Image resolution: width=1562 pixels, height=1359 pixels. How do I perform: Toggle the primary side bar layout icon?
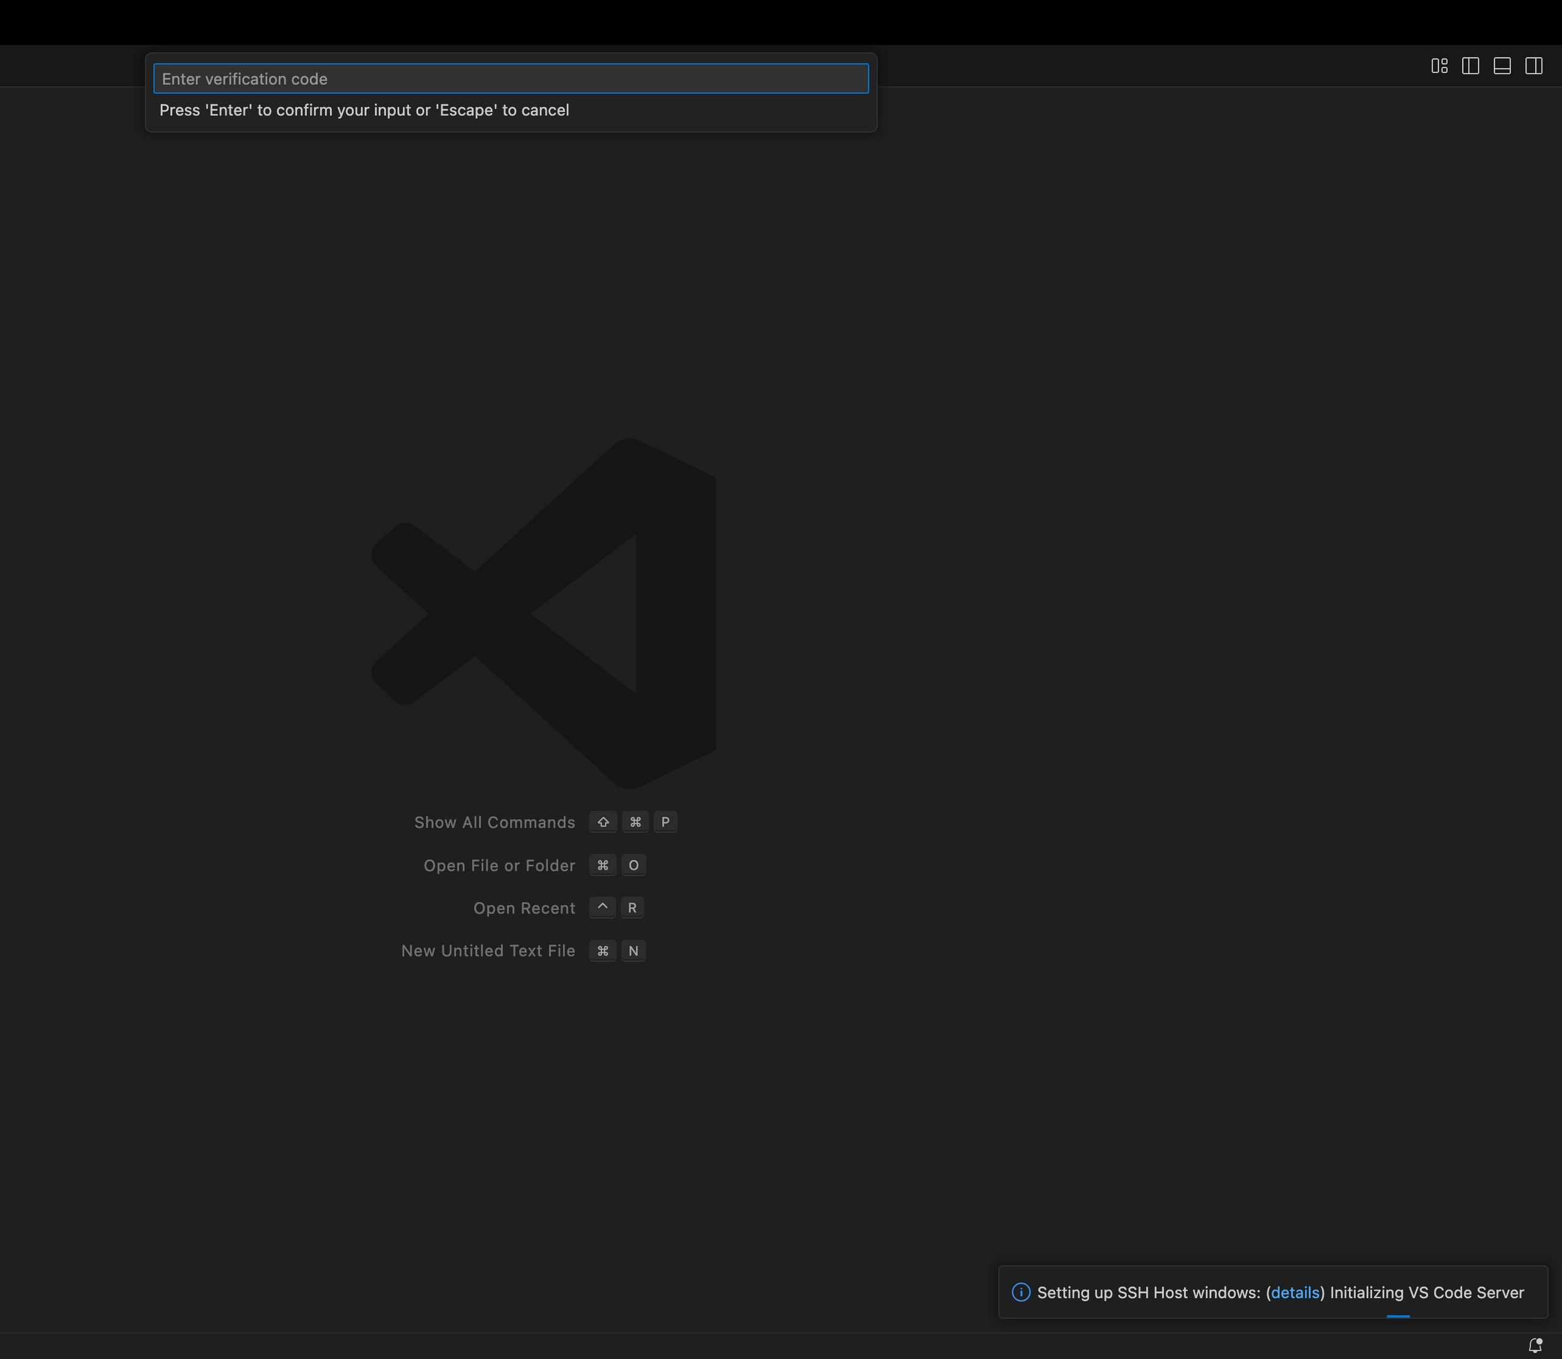click(x=1470, y=66)
